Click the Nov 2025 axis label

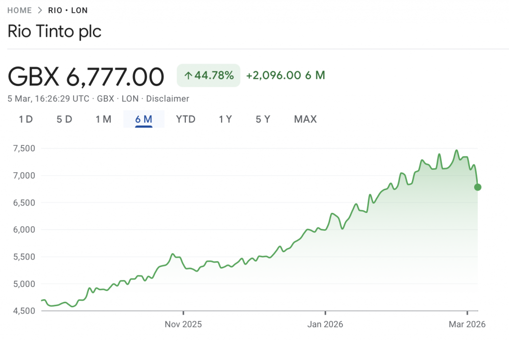click(x=183, y=324)
